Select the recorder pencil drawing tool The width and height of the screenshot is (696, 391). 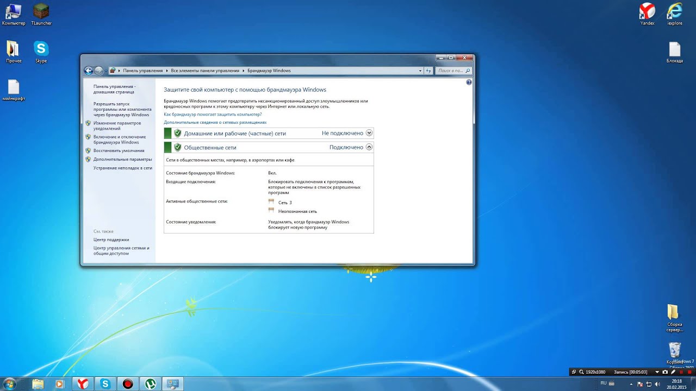(x=673, y=372)
